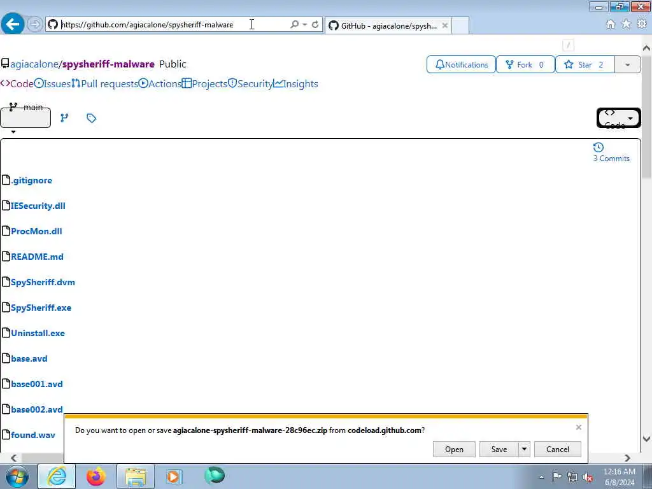The image size is (652, 489).
Task: Select the Code repository tab
Action: [17, 83]
